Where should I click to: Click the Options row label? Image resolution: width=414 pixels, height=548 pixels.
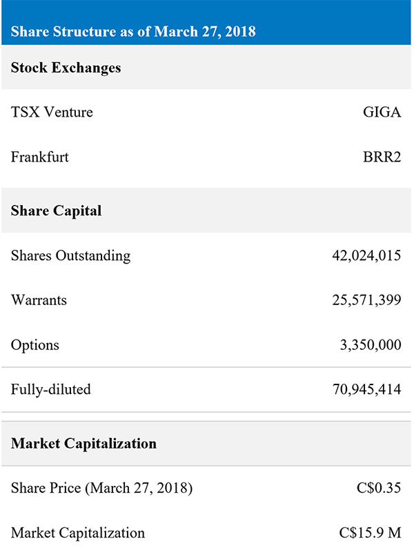pos(35,345)
